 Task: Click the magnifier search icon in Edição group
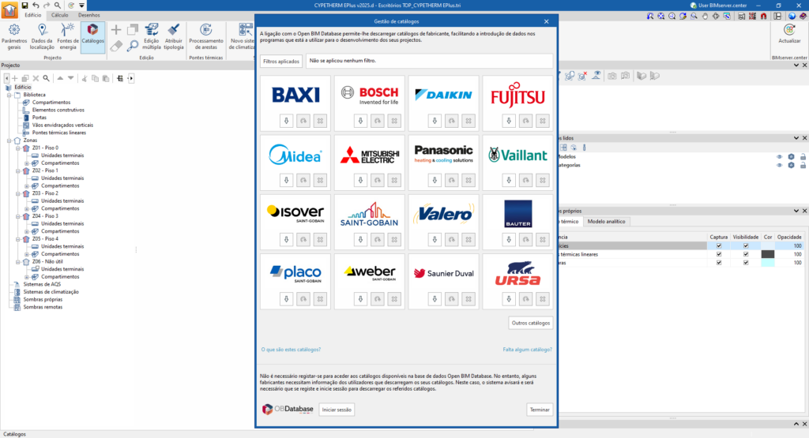[x=133, y=46]
